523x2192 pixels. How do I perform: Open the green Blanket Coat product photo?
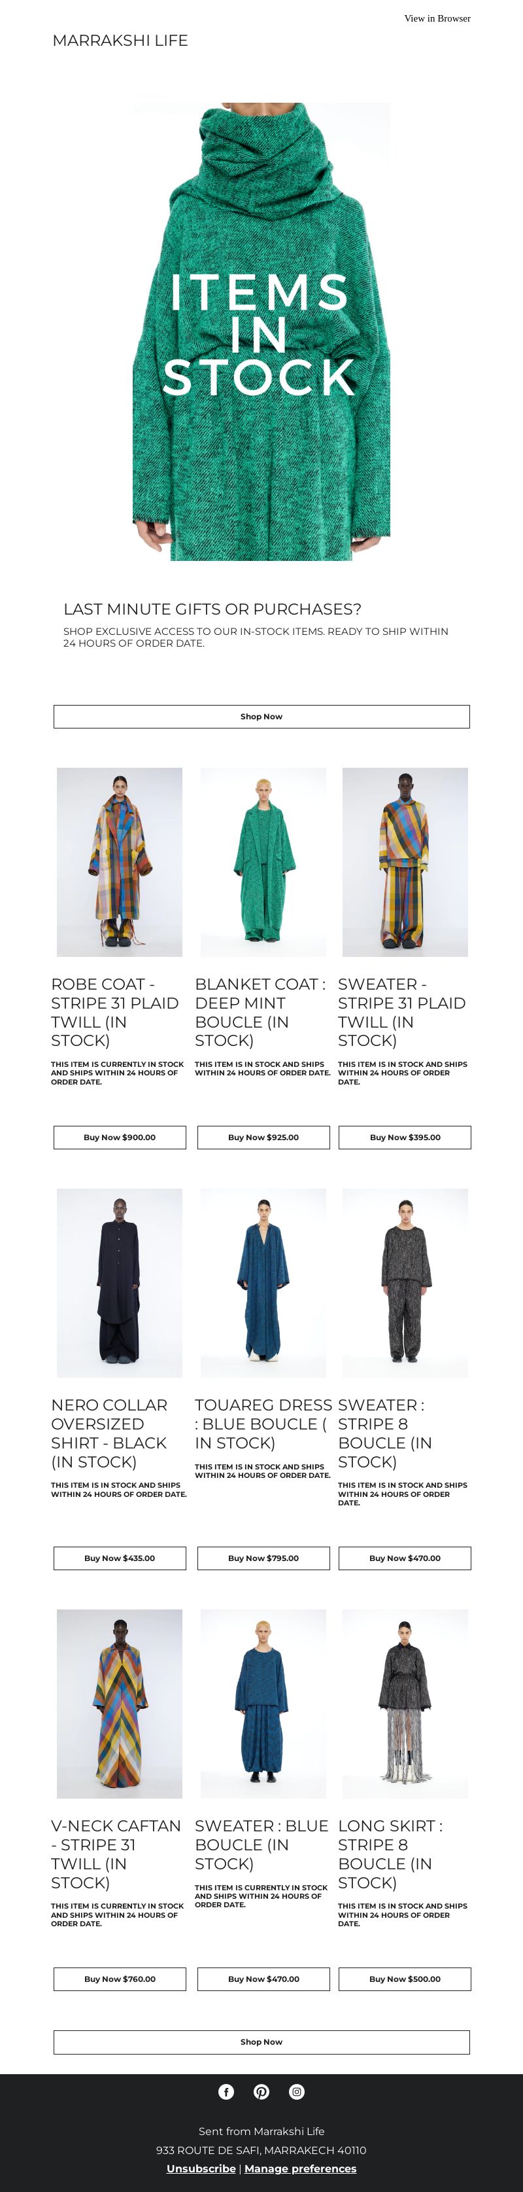click(263, 862)
